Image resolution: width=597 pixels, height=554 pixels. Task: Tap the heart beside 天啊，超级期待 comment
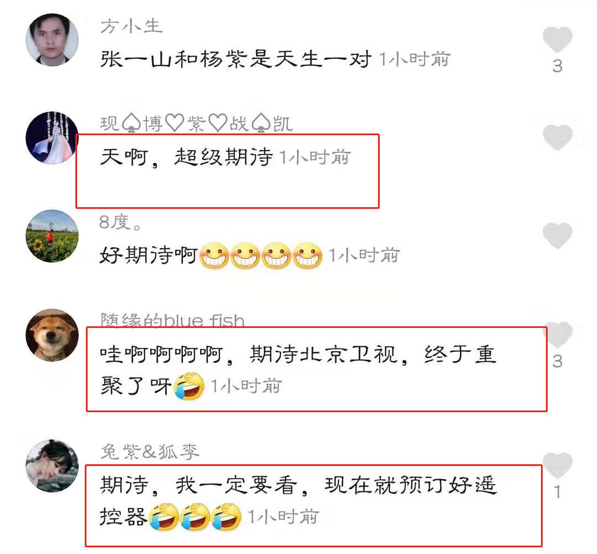[x=558, y=137]
